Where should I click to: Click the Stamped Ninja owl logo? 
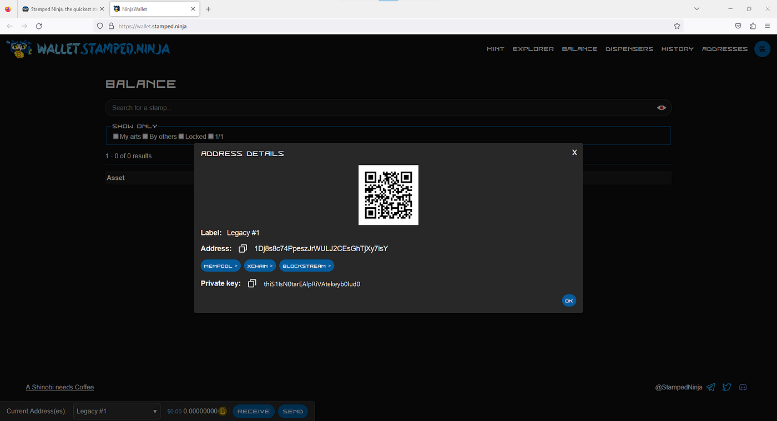click(x=20, y=49)
